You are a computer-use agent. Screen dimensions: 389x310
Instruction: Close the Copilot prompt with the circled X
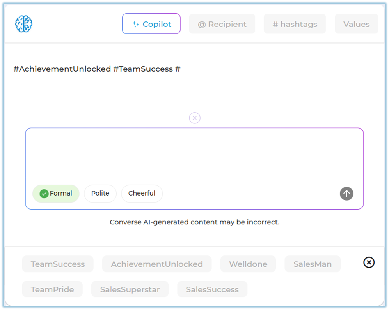click(x=195, y=118)
